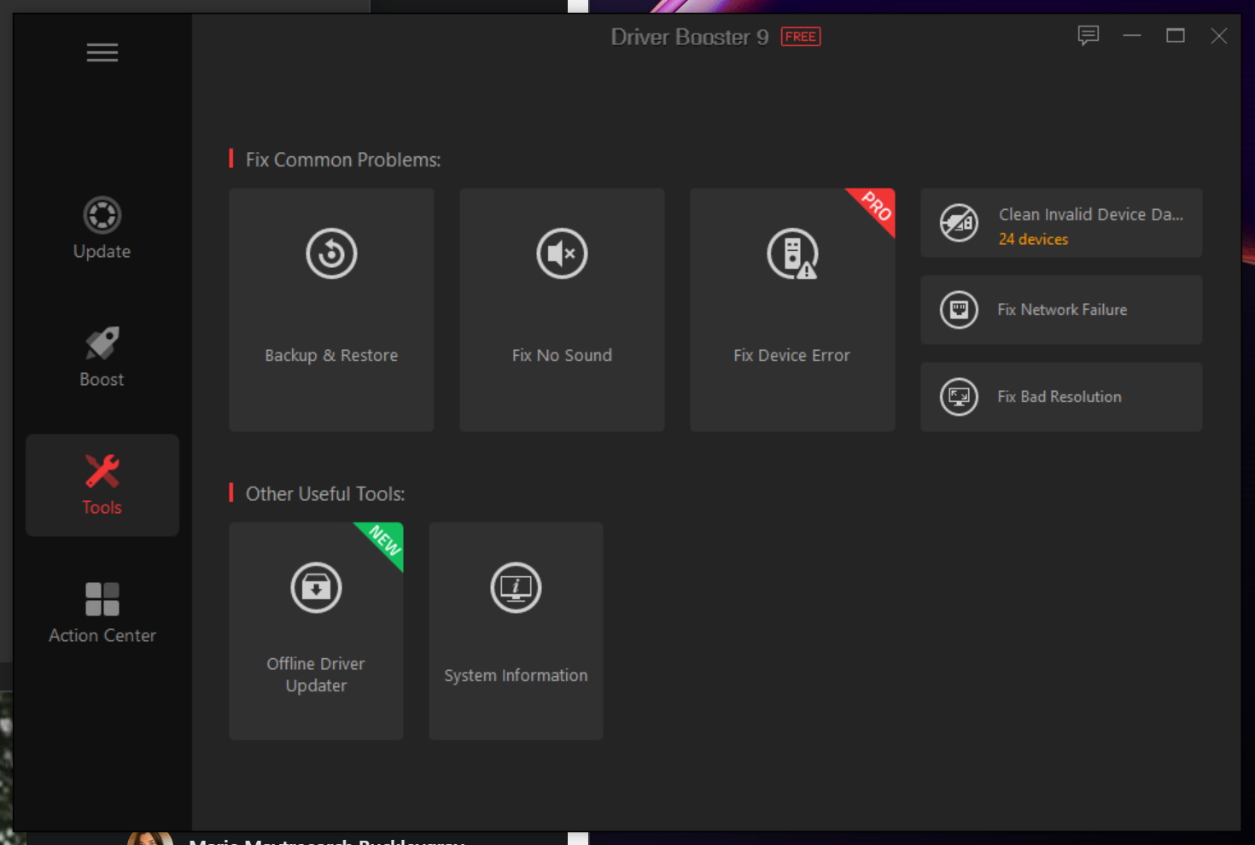The width and height of the screenshot is (1255, 845).
Task: Click the PRO ribbon on Fix Device Error
Action: click(876, 207)
